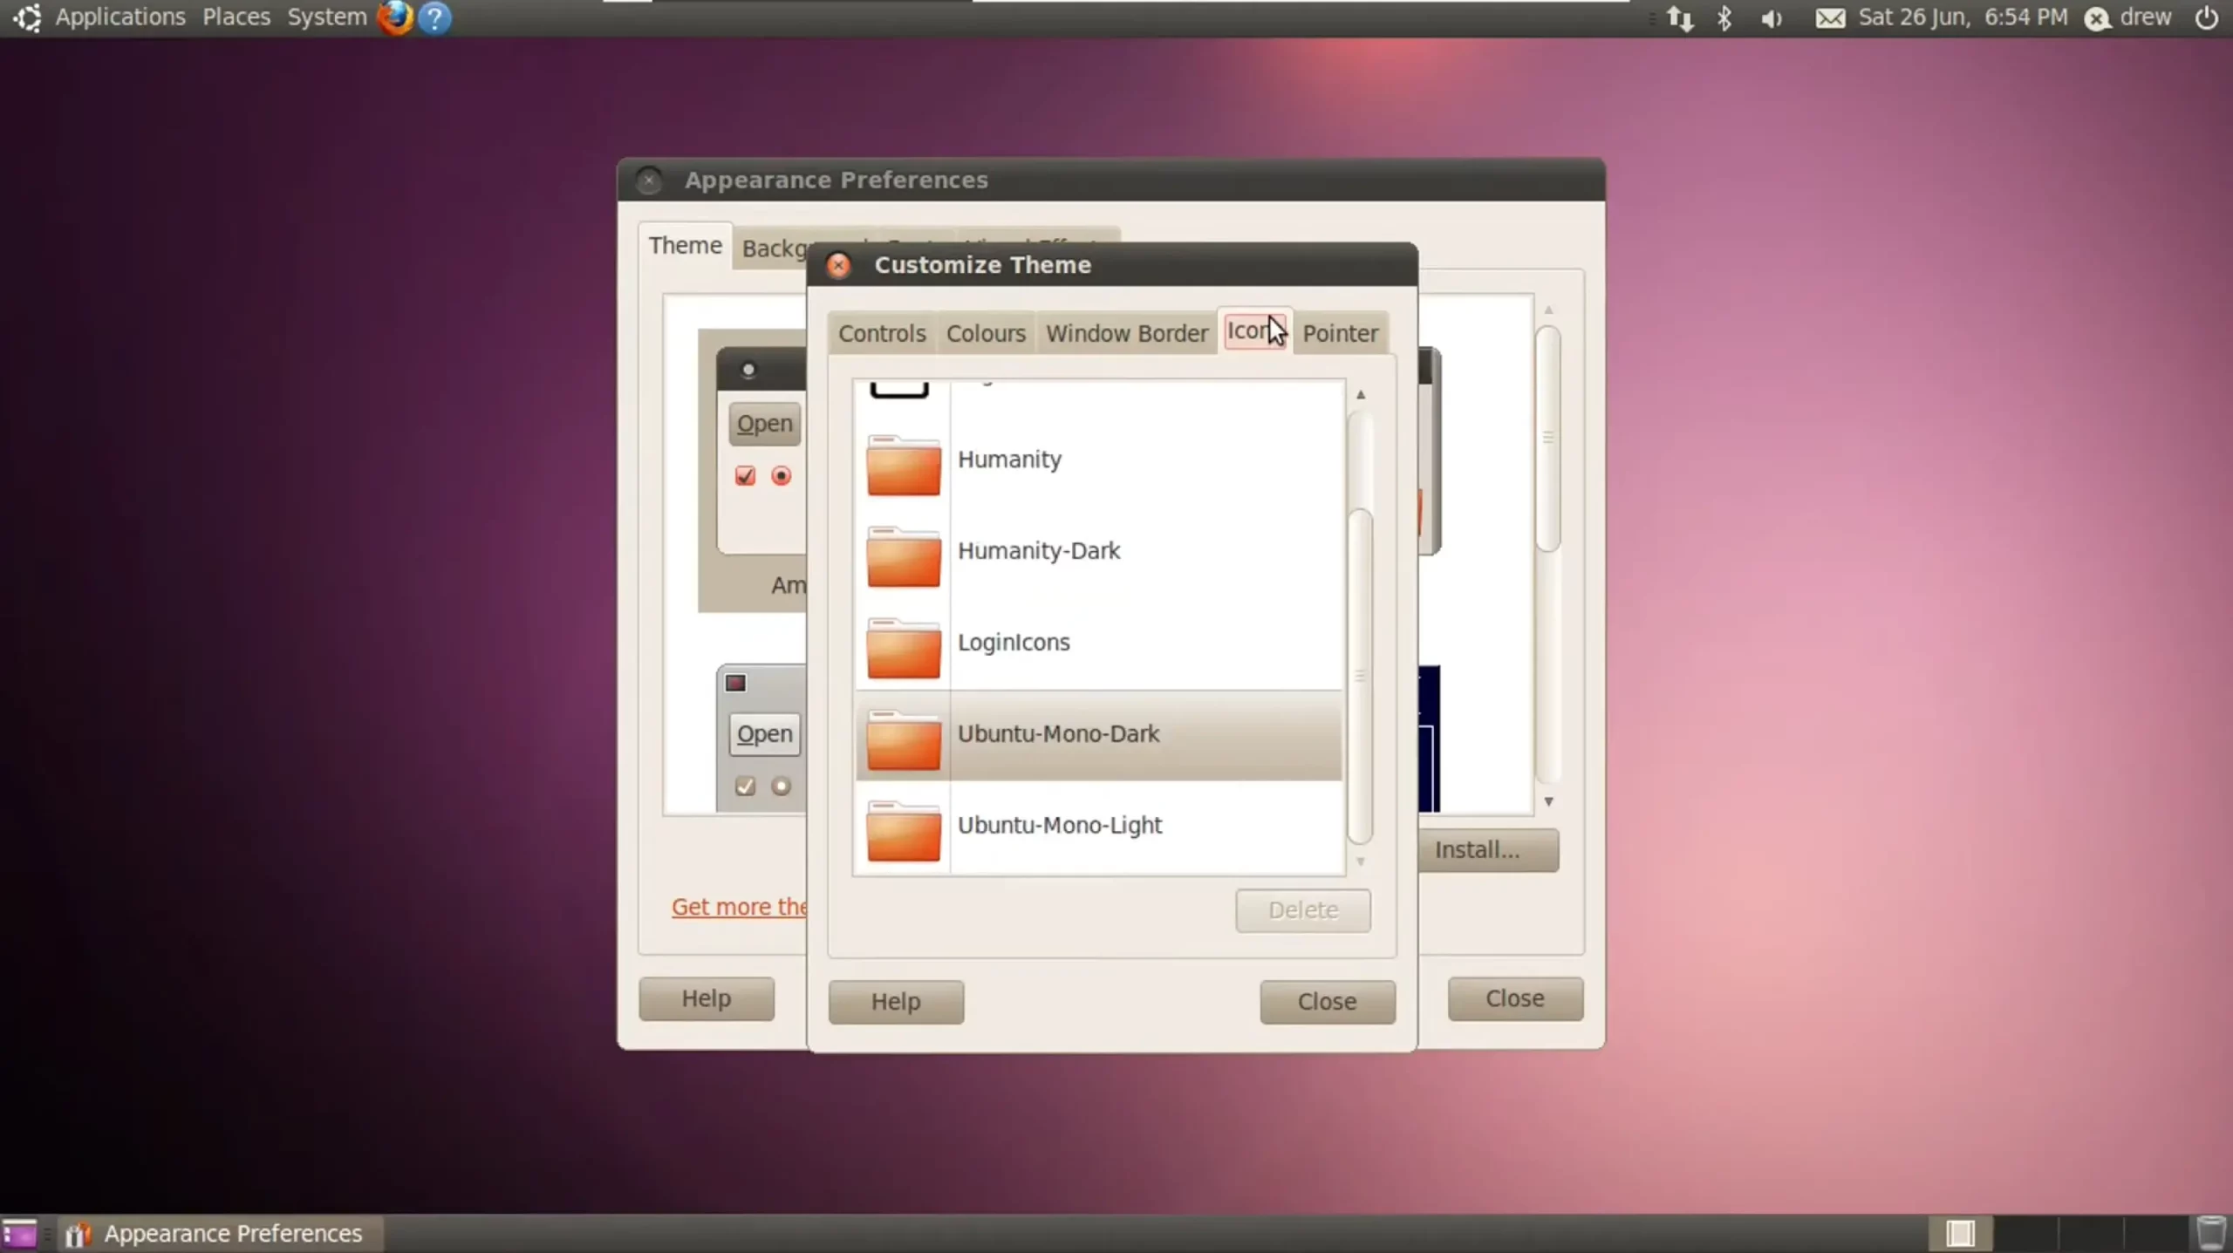2233x1253 pixels.
Task: Click the power session icon
Action: 2206,18
